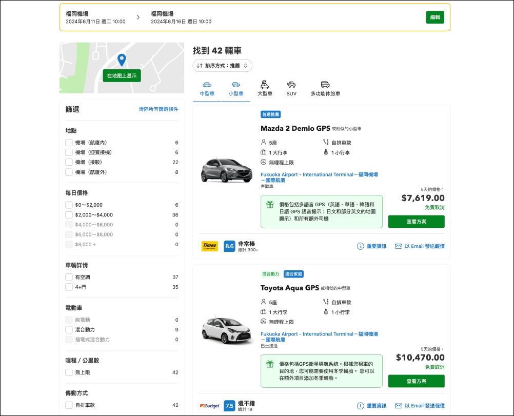
Task: Click the 找到 42 輛車 heading
Action: coord(217,50)
